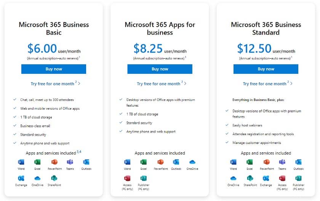The image size is (320, 201).
Task: Select the Word icon in Business Basic
Action: [x=21, y=162]
